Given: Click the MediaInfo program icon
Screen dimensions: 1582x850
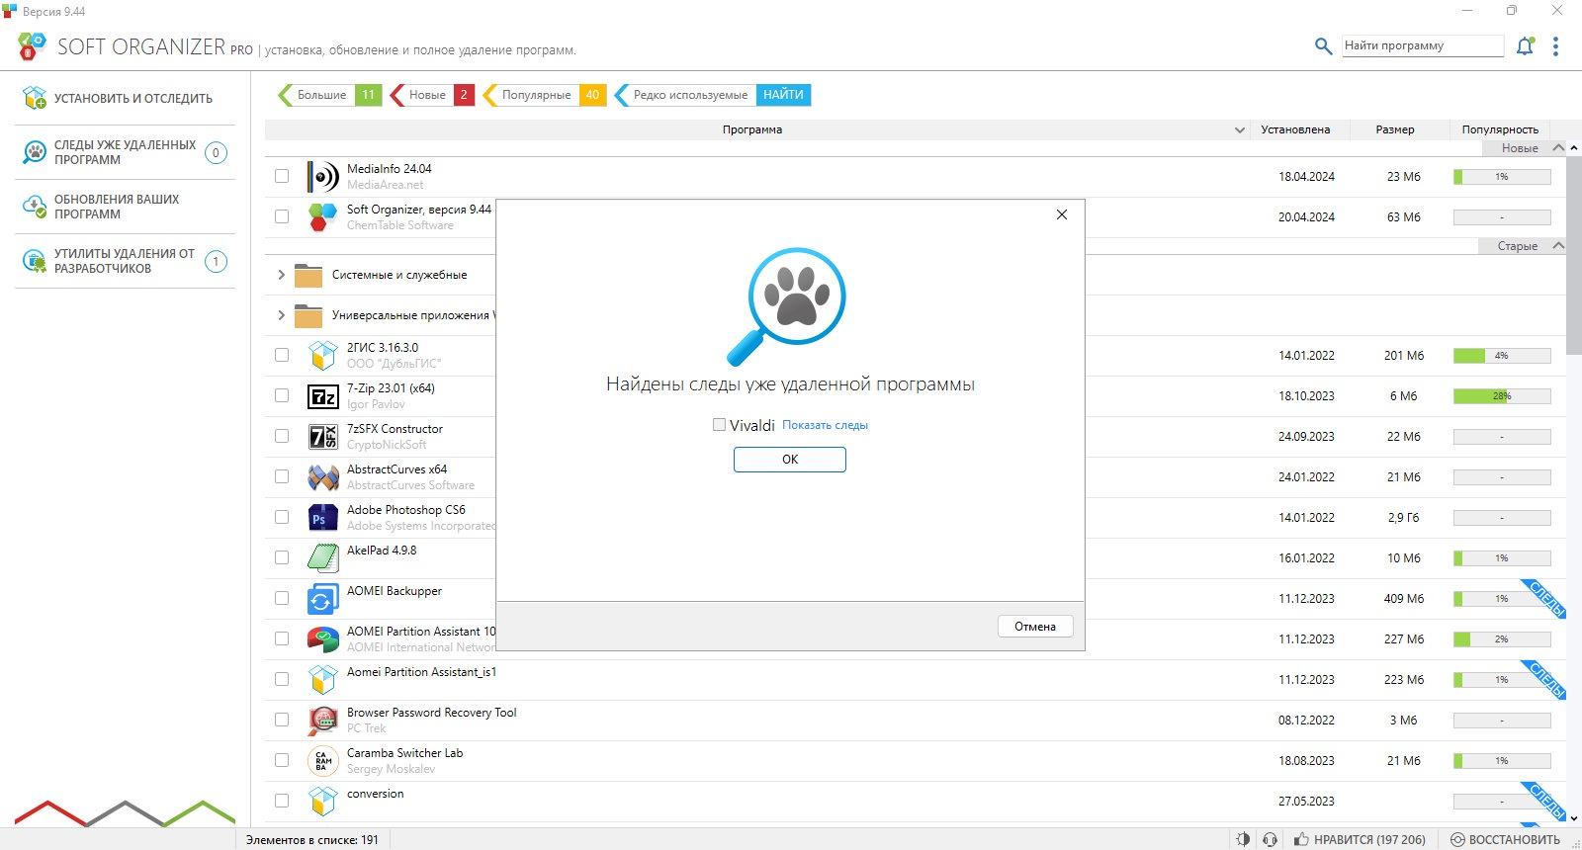Looking at the screenshot, I should click(322, 176).
